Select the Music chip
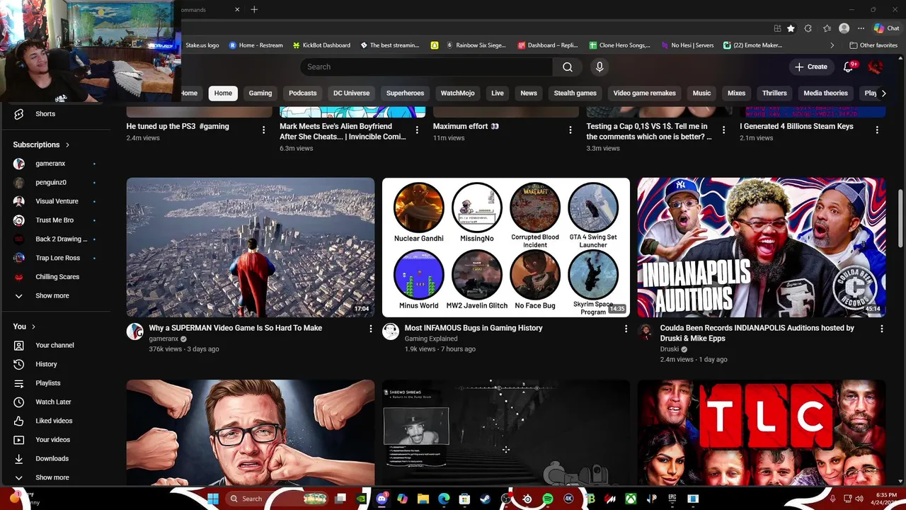The width and height of the screenshot is (906, 510). 701,93
